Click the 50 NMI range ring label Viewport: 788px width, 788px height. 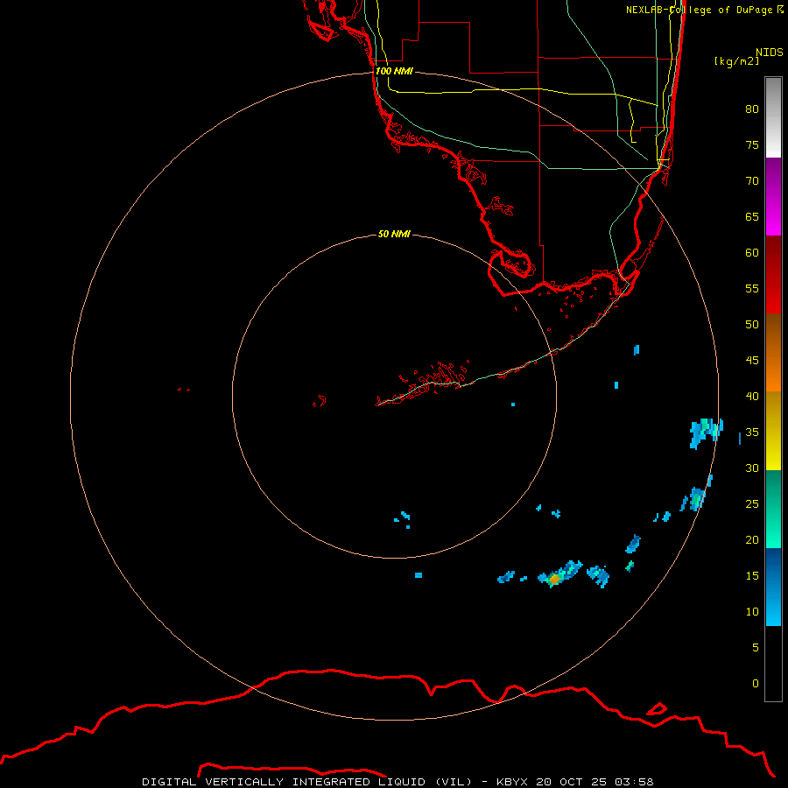coord(394,234)
